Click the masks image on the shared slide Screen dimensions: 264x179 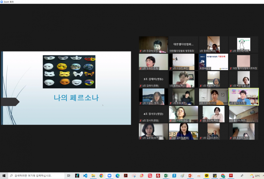click(x=69, y=71)
